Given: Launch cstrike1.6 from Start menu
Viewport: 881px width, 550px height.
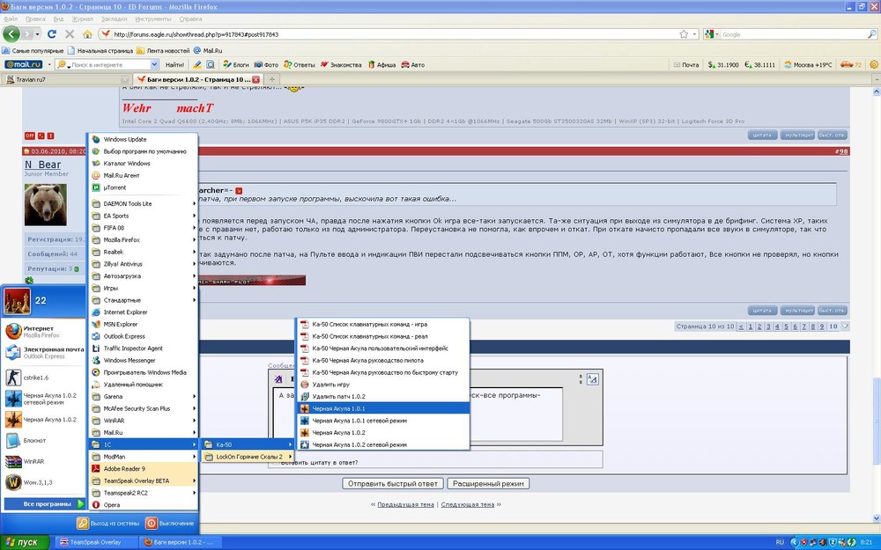Looking at the screenshot, I should point(44,378).
